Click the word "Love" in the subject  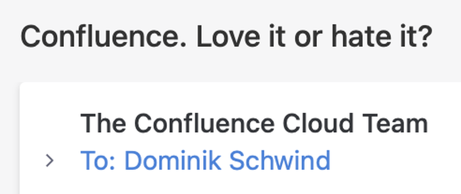click(x=228, y=37)
